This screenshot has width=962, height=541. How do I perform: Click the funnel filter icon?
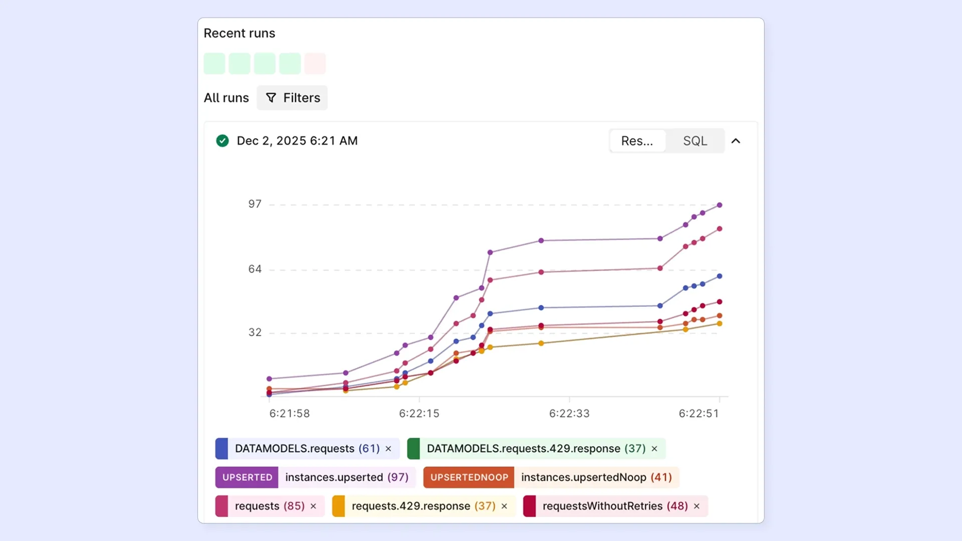[271, 98]
